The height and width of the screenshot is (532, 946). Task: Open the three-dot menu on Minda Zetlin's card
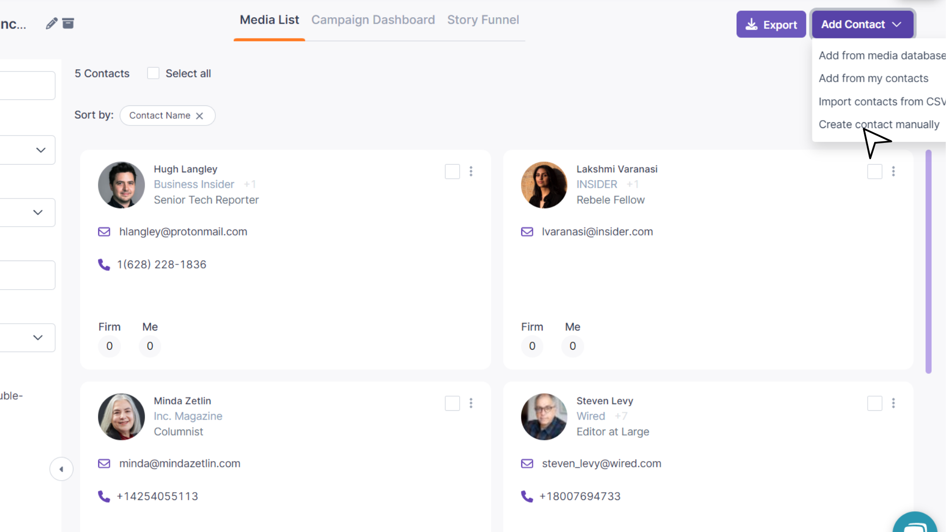471,403
